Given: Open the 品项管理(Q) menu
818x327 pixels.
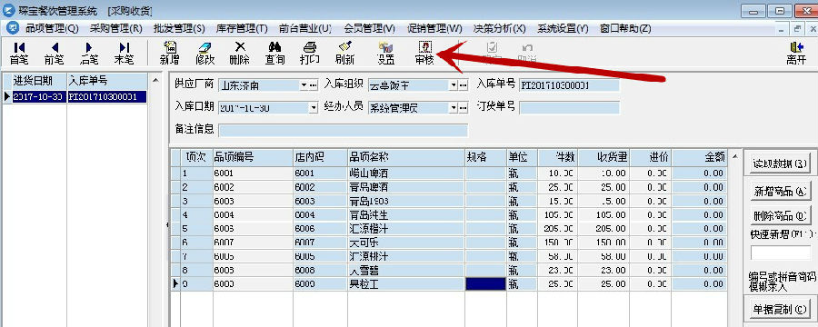Looking at the screenshot, I should pyautogui.click(x=52, y=28).
